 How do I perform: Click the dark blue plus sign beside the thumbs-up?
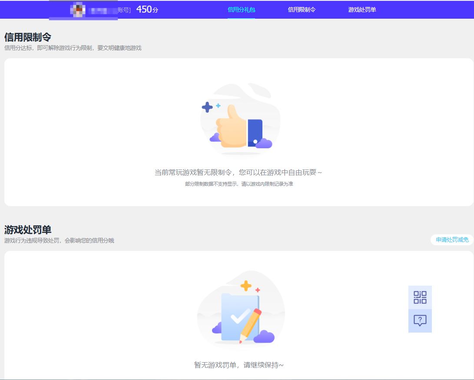pyautogui.click(x=207, y=107)
